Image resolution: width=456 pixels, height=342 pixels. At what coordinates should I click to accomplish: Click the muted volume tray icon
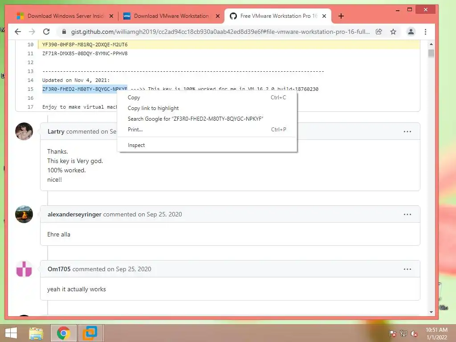click(x=414, y=334)
